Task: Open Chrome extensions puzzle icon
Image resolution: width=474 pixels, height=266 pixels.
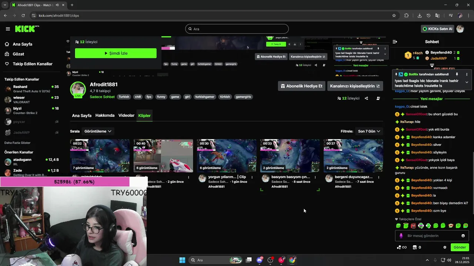Action: click(407, 16)
